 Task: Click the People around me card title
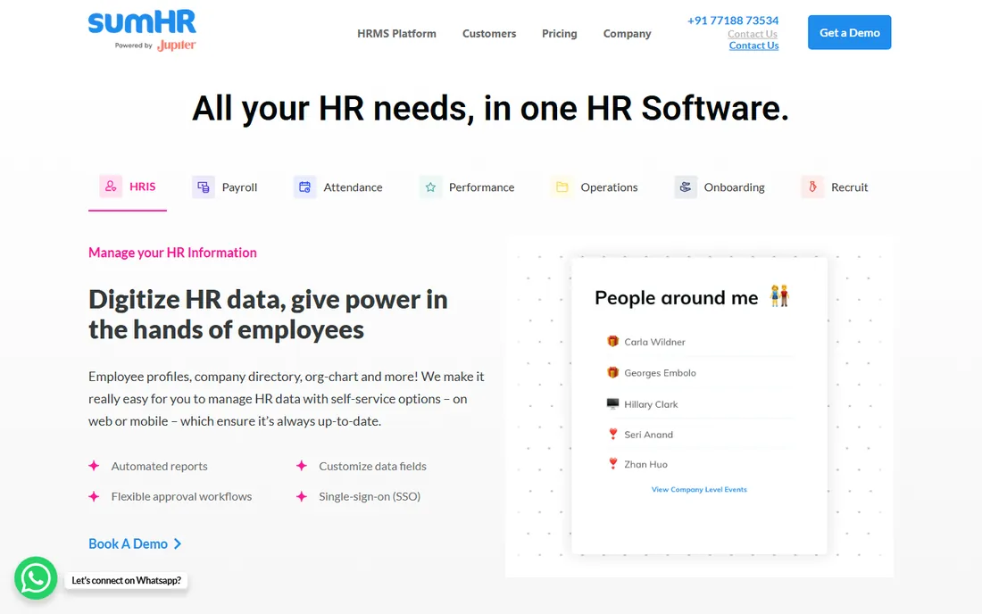pos(677,298)
